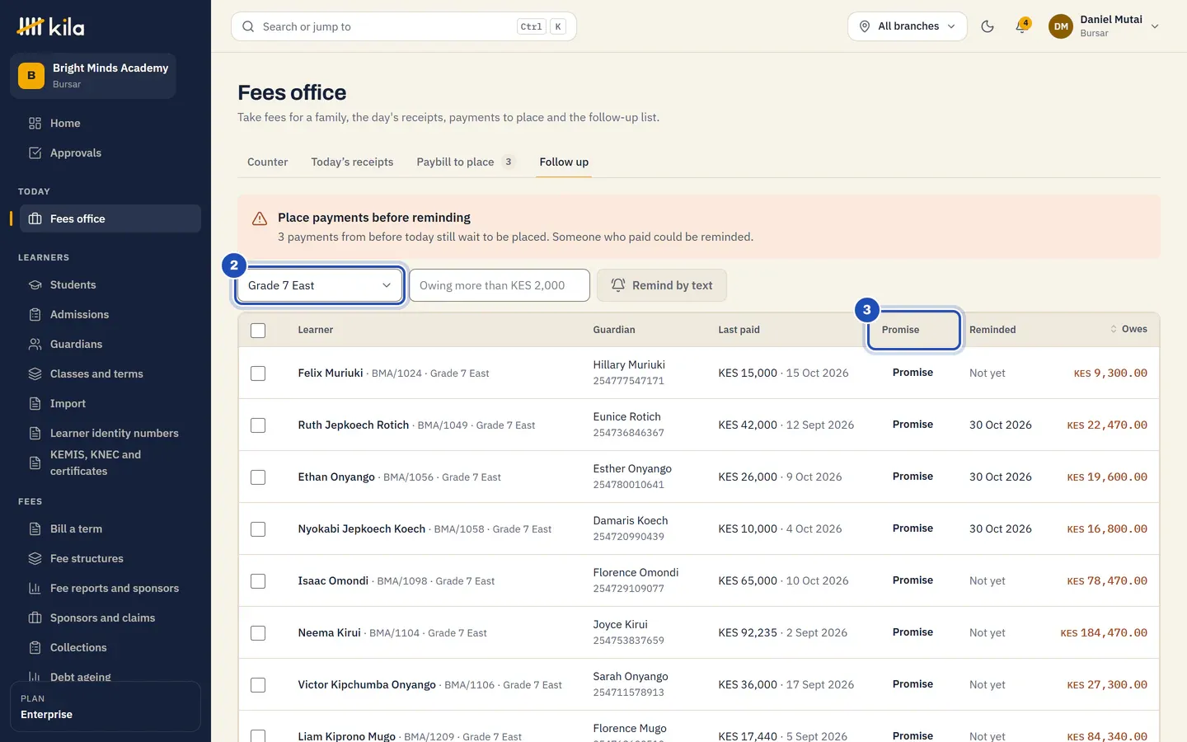1187x742 pixels.
Task: Expand Daniel Mutai's account menu
Action: click(1105, 26)
